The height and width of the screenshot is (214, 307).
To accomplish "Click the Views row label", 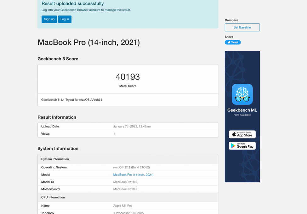I will 45,134.
